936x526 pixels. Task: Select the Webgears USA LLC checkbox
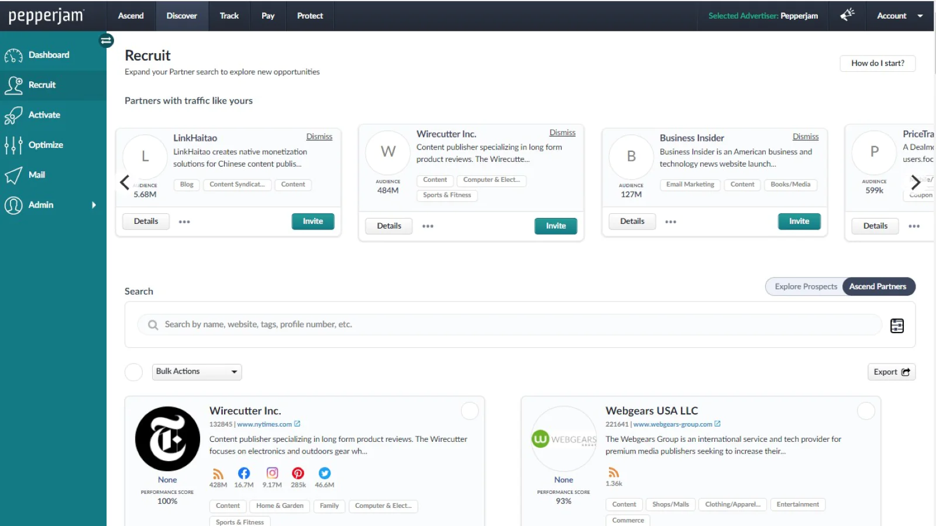866,411
